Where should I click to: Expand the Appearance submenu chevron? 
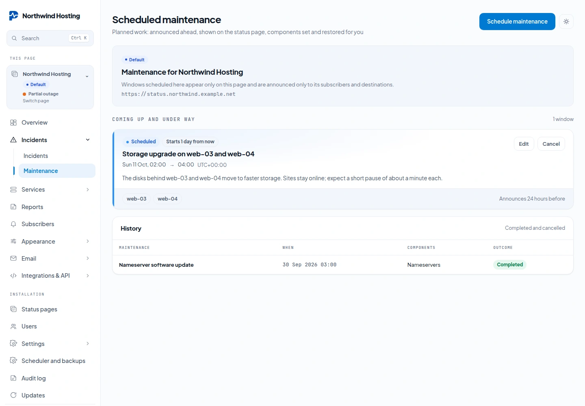[x=88, y=242]
